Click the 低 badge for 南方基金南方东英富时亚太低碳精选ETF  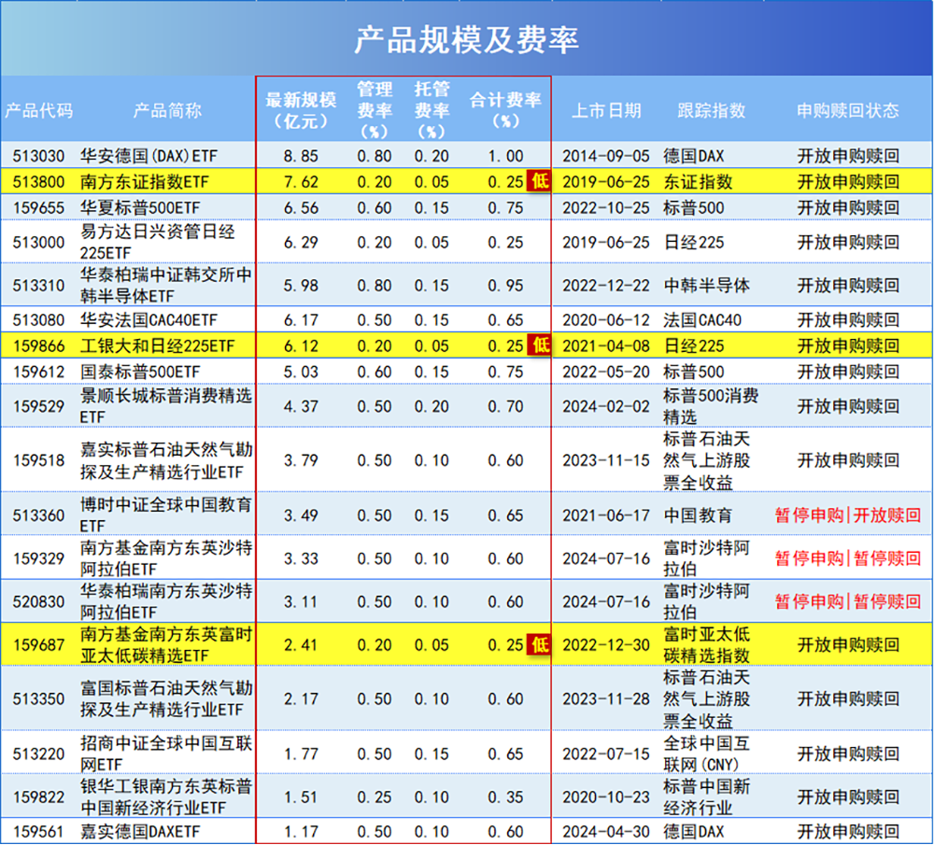tap(539, 644)
